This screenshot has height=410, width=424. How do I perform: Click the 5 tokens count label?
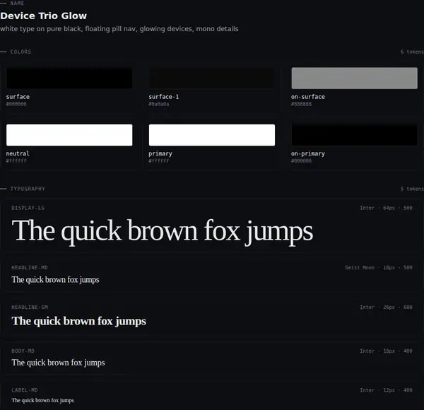[412, 189]
